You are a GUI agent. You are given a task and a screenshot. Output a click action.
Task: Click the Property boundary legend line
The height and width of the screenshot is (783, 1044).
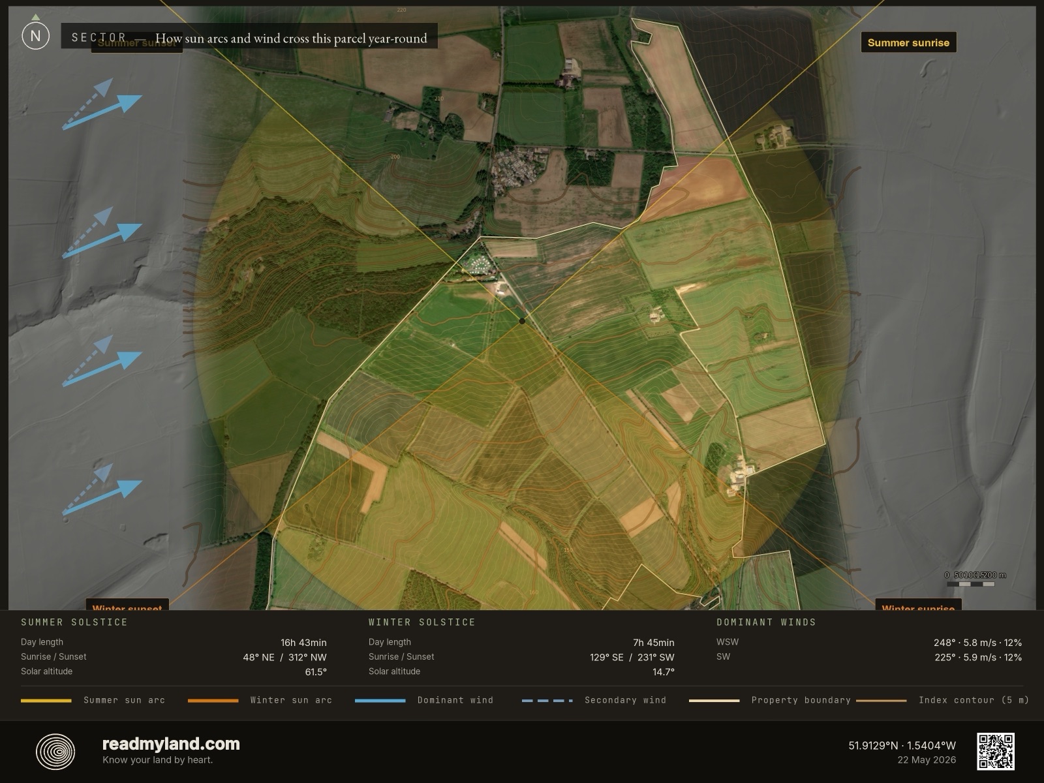(714, 701)
